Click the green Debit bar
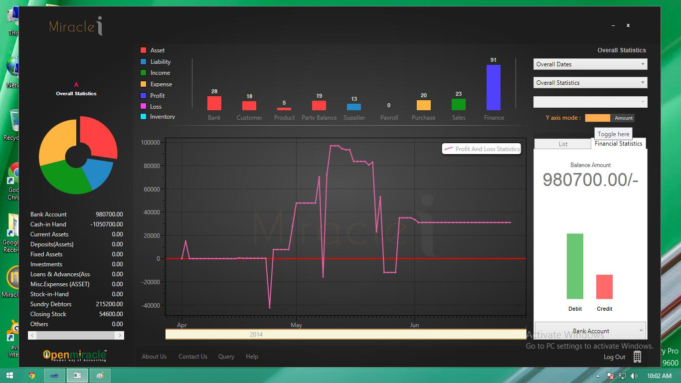The width and height of the screenshot is (681, 383). [x=575, y=266]
